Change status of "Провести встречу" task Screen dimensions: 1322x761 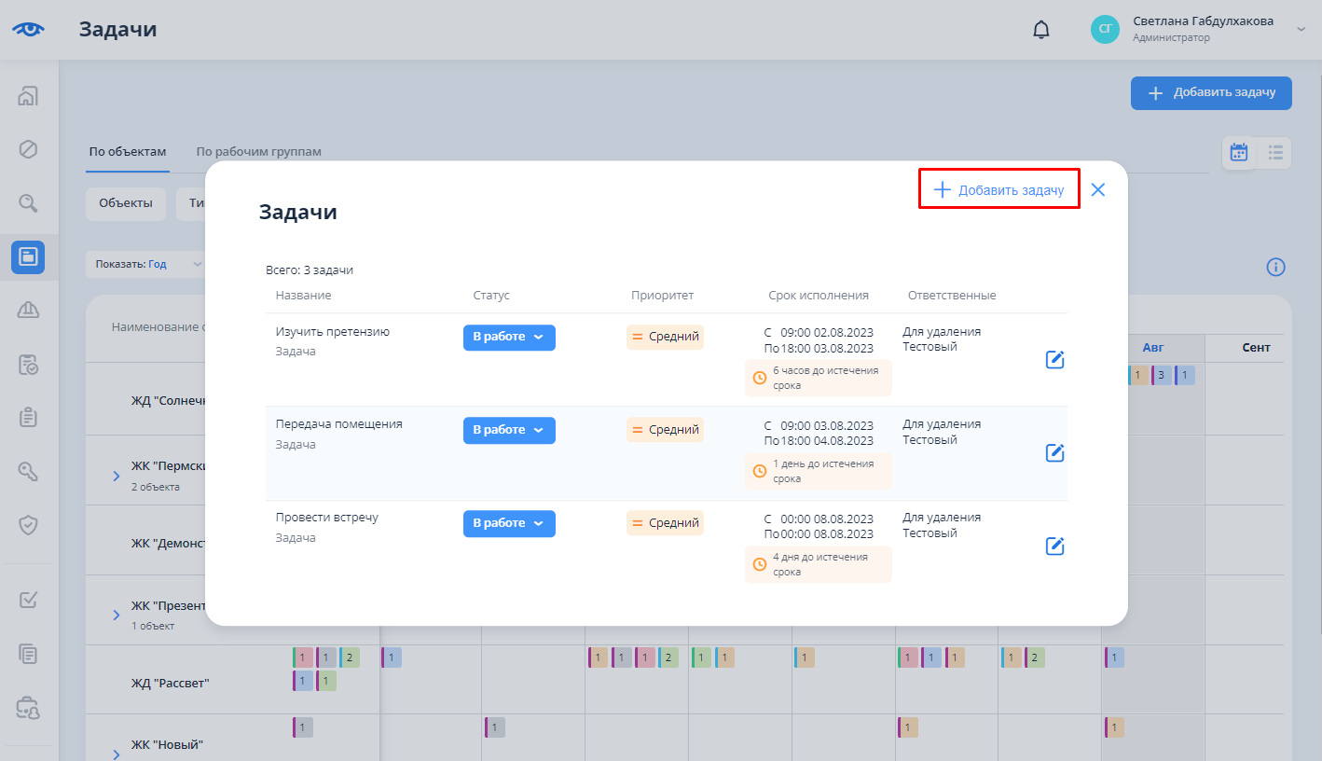(x=509, y=524)
